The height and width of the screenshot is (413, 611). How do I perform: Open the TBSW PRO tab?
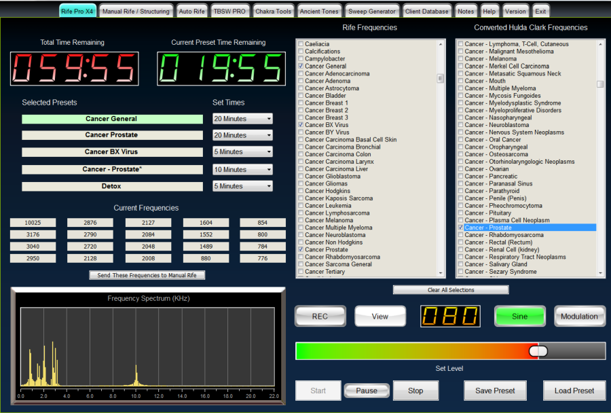tap(229, 11)
